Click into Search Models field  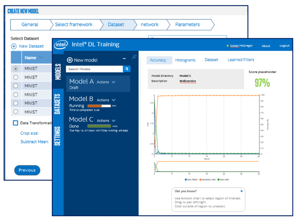(95, 69)
